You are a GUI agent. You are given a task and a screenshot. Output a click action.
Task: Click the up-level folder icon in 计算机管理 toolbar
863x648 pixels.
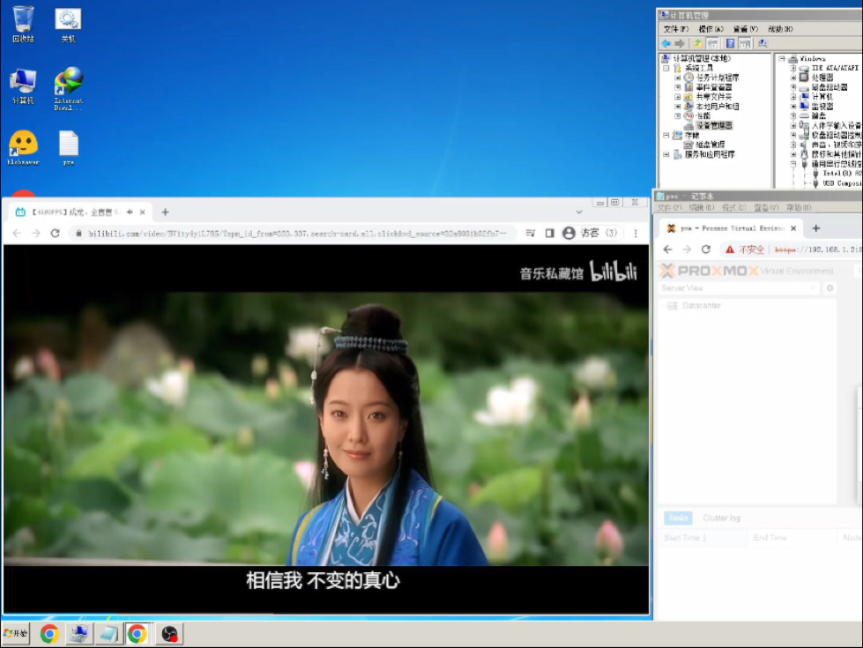(698, 43)
